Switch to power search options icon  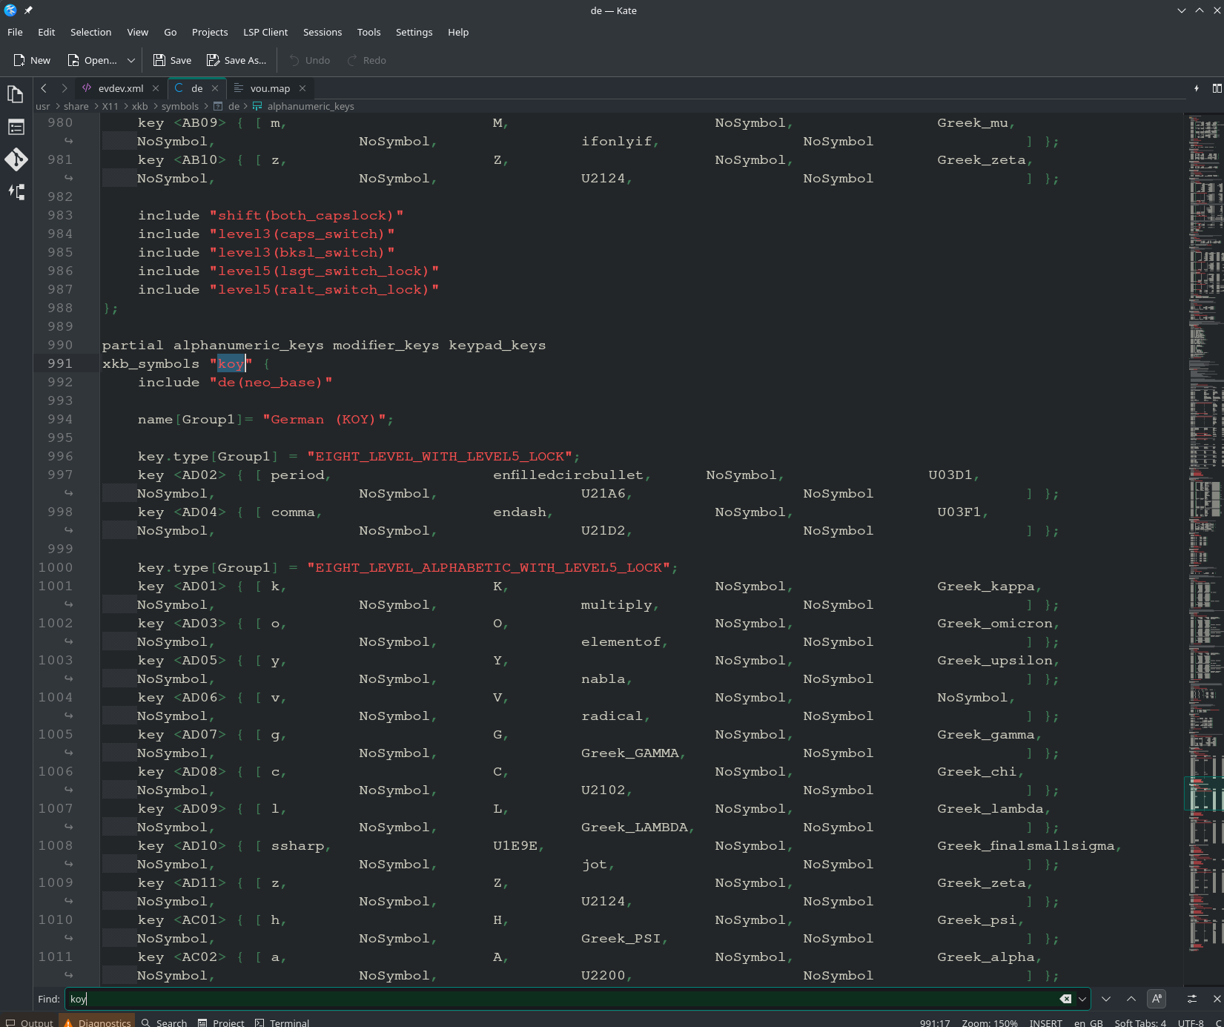pos(1192,999)
